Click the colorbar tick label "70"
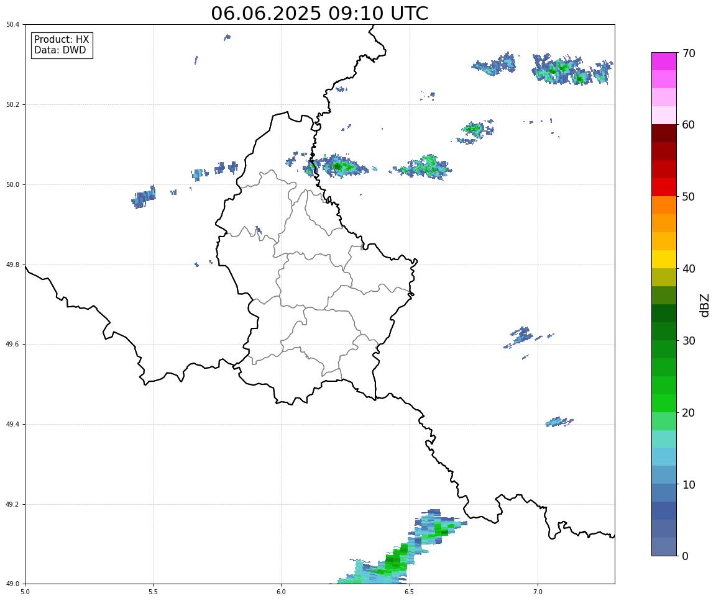 689,53
